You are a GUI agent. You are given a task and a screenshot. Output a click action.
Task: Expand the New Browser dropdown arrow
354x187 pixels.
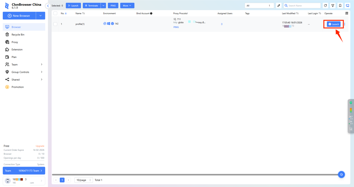click(x=41, y=16)
